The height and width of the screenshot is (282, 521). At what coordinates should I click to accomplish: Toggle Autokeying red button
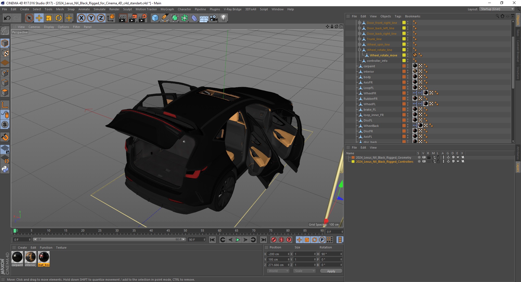point(281,240)
